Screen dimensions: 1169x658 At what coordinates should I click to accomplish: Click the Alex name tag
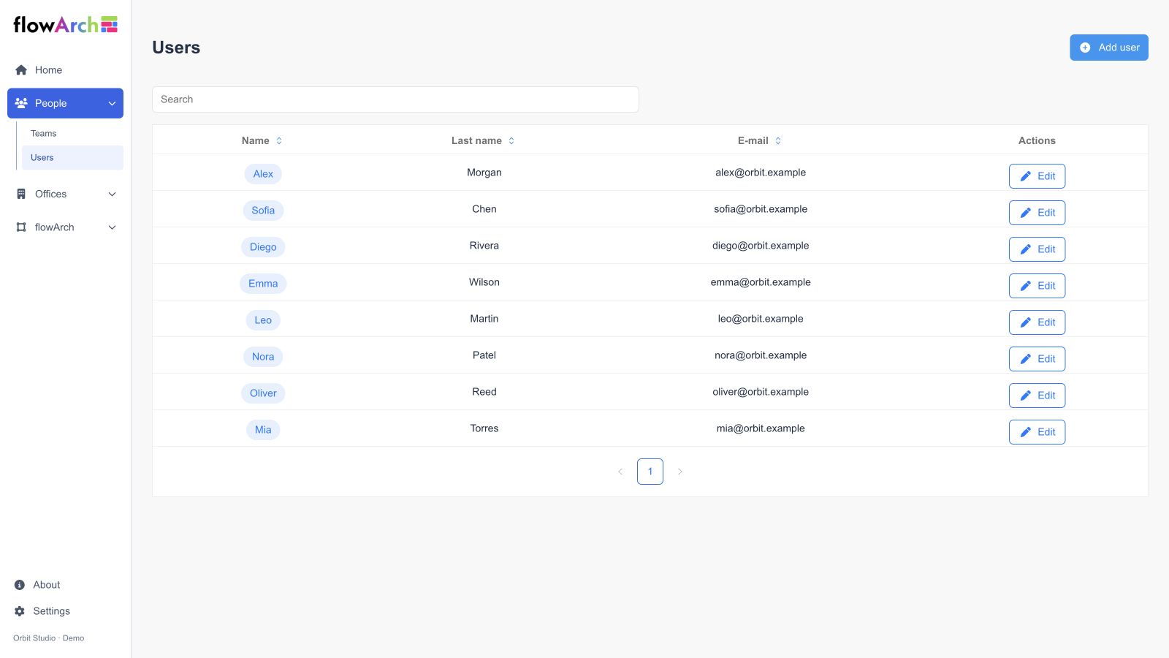263,174
